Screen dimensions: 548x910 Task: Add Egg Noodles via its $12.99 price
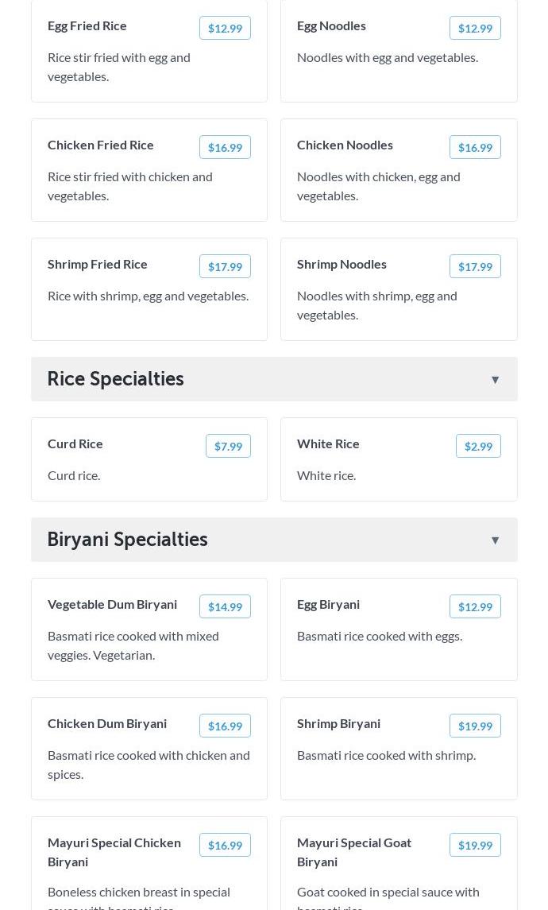point(475,28)
